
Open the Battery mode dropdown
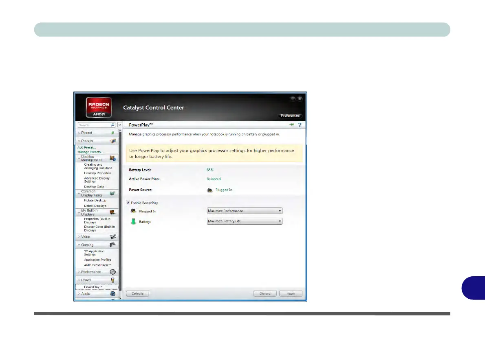[245, 221]
